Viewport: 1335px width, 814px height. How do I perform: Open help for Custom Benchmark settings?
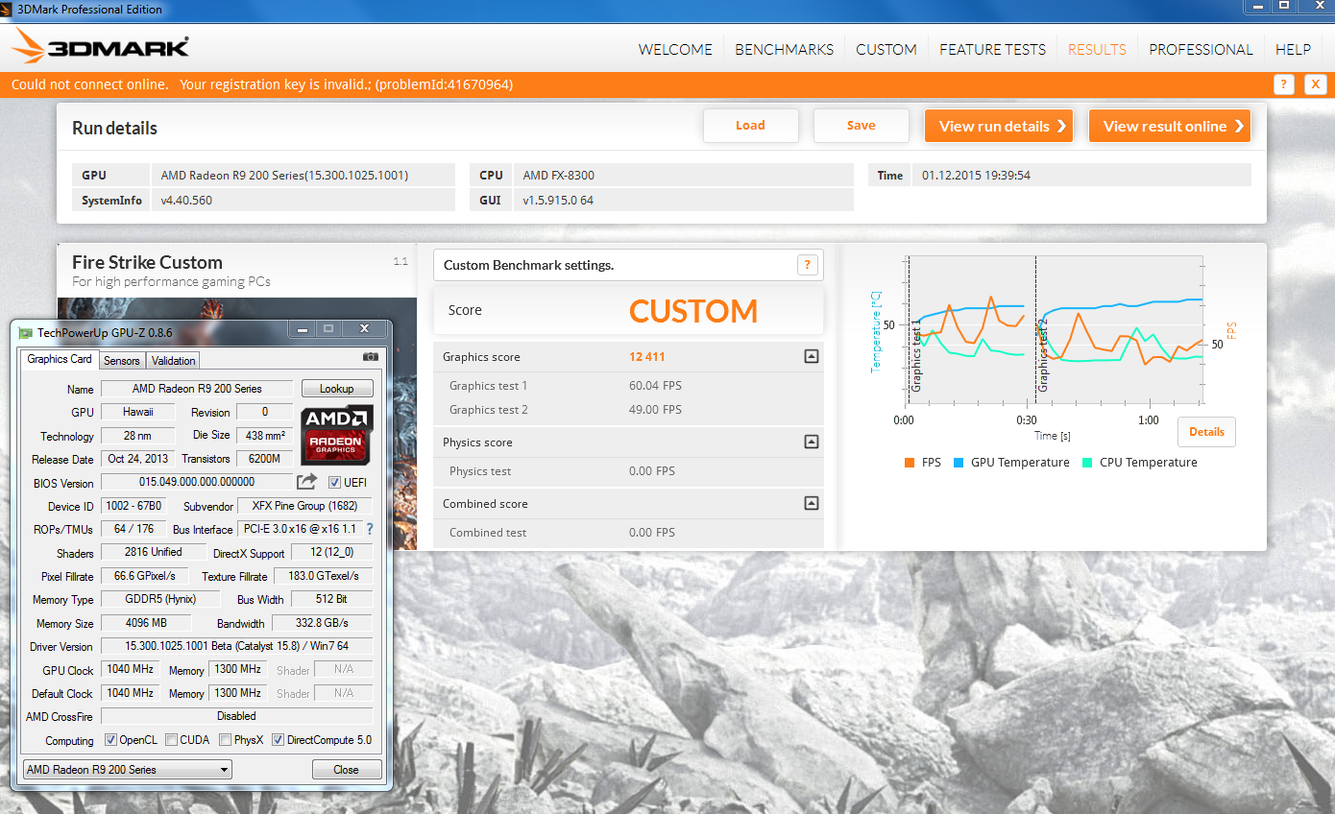click(x=808, y=265)
